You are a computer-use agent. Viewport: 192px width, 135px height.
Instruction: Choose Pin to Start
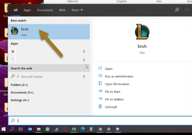tap(112, 92)
